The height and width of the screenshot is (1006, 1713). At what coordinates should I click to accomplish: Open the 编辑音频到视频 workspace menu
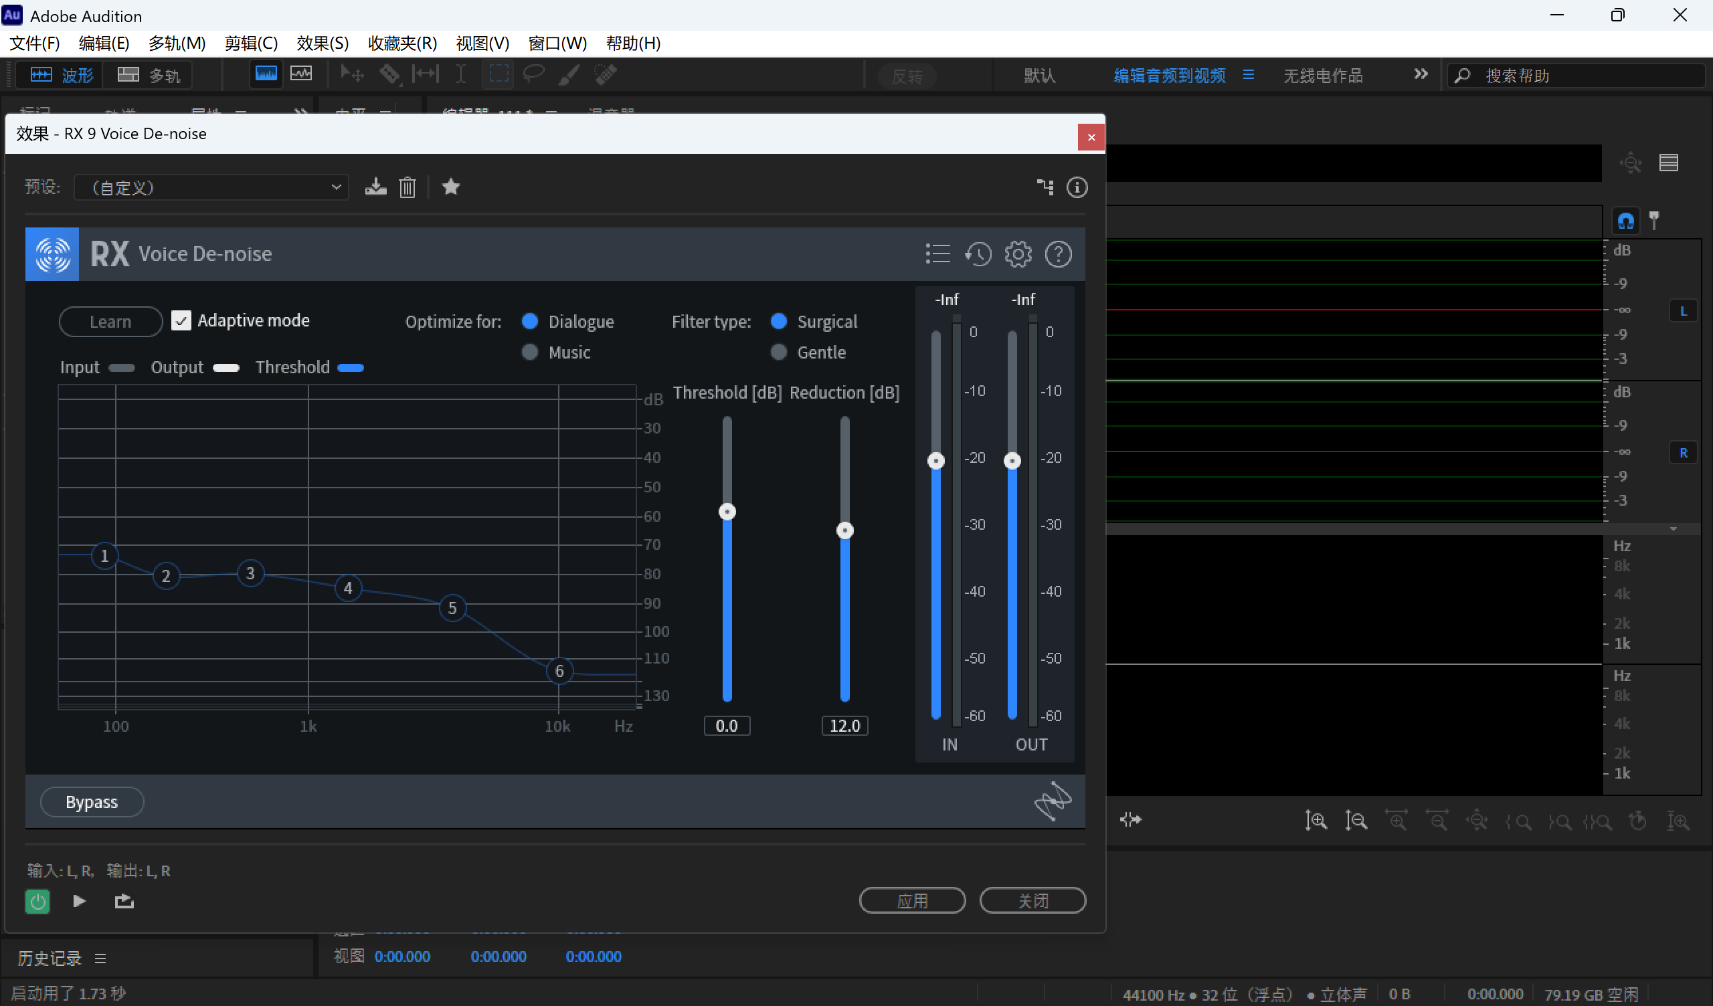coord(1249,75)
